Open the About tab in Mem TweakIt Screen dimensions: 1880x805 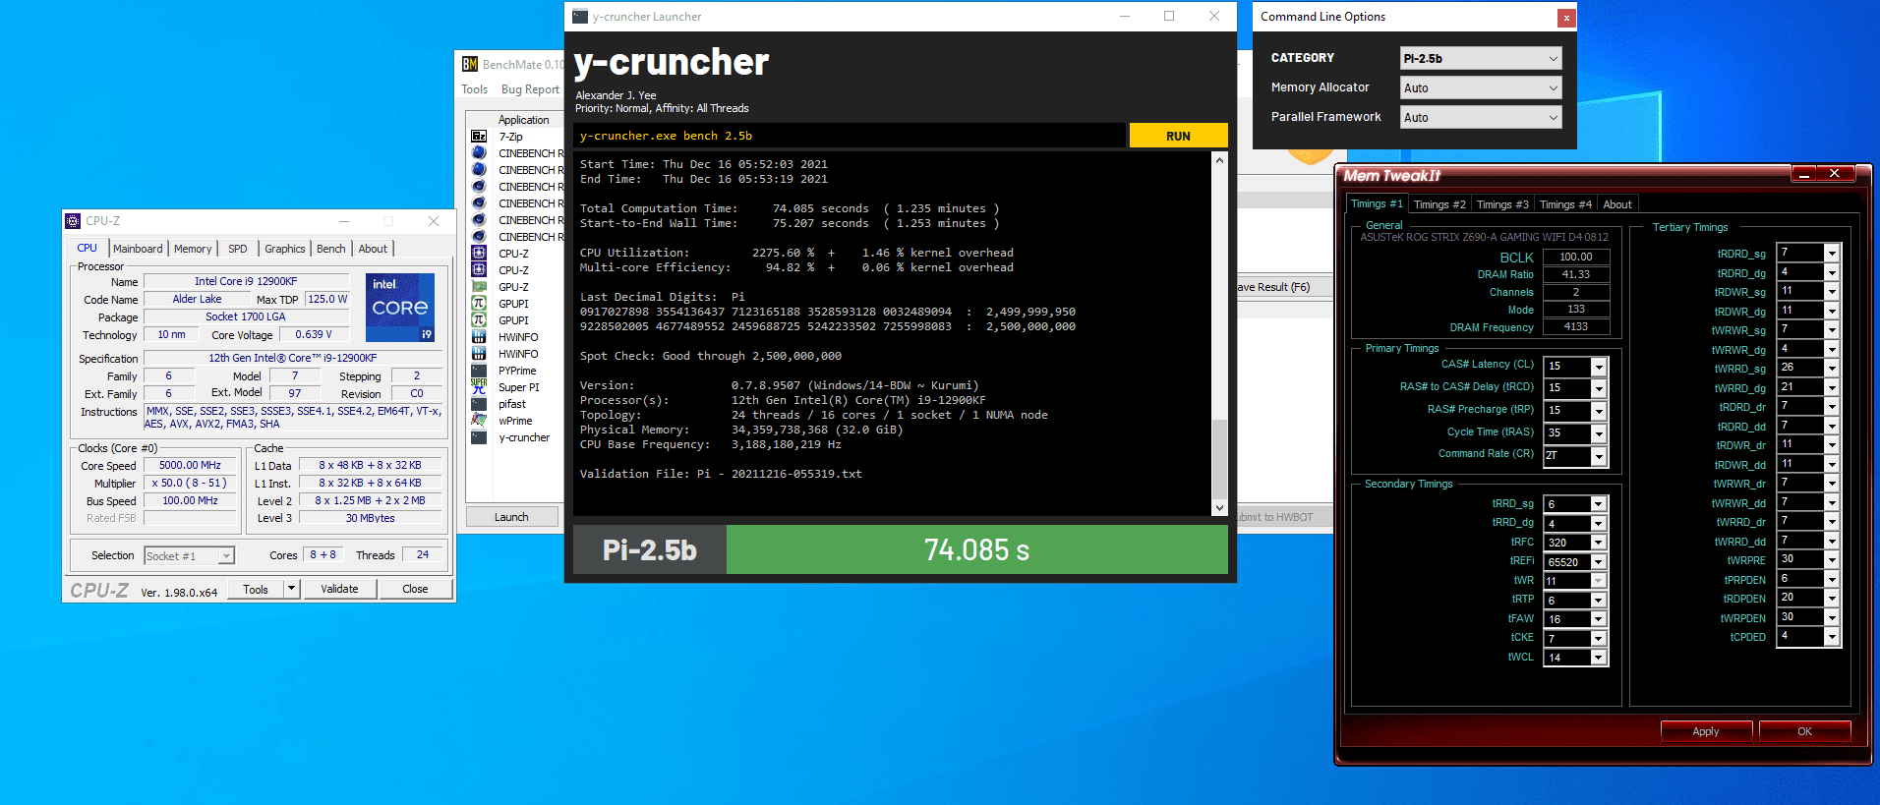[x=1617, y=204]
